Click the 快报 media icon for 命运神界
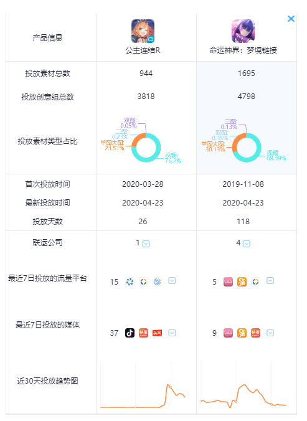The height and width of the screenshot is (421, 307). [255, 333]
